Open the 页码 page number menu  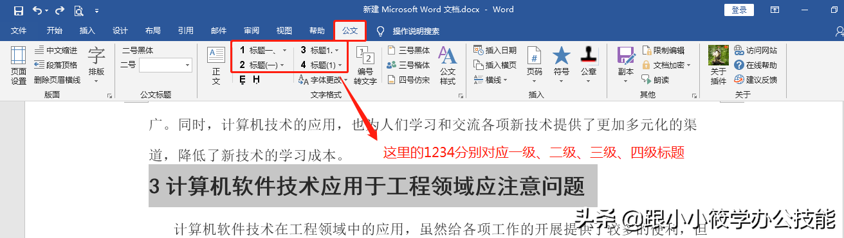tap(535, 65)
